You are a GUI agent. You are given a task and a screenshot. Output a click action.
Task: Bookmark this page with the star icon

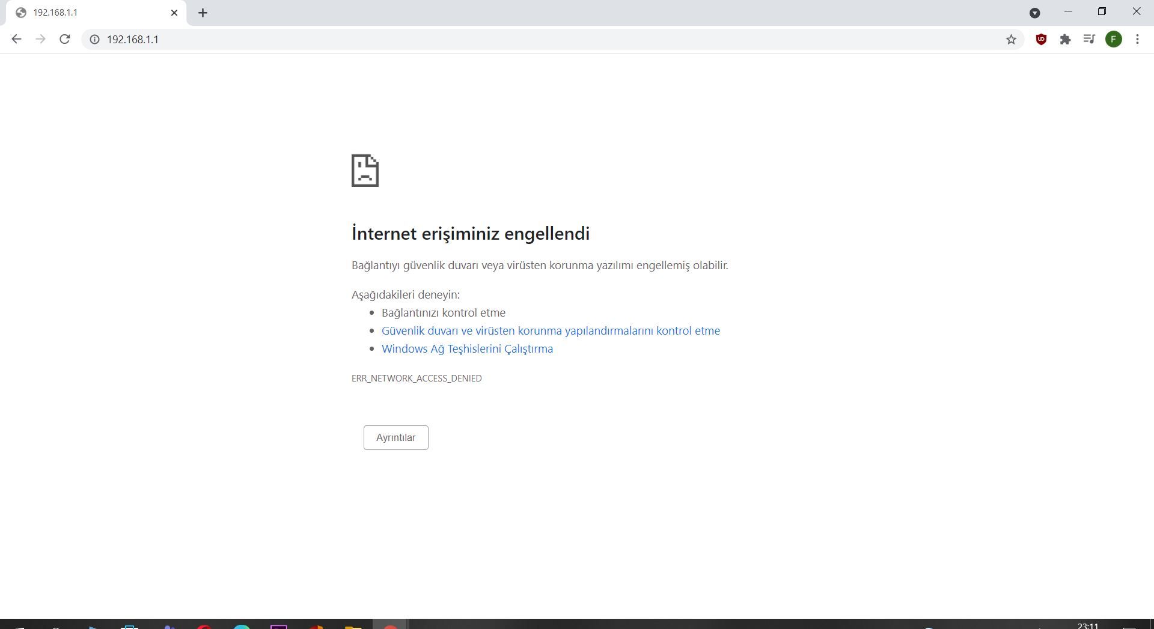tap(1011, 39)
